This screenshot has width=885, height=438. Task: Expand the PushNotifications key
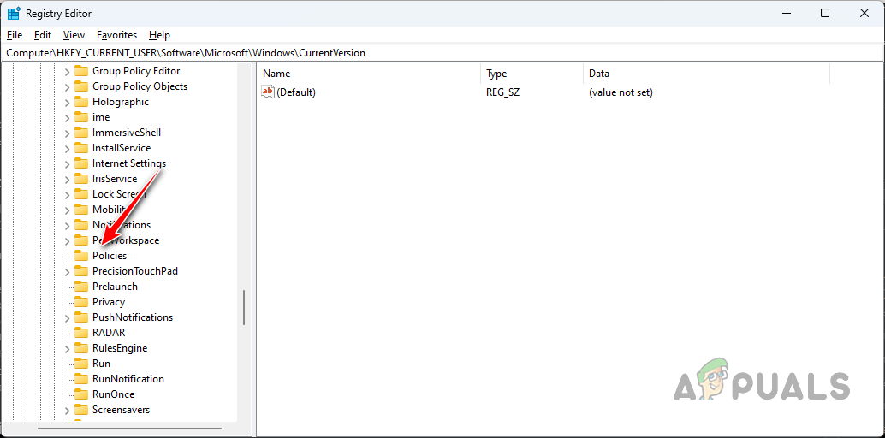pyautogui.click(x=67, y=317)
